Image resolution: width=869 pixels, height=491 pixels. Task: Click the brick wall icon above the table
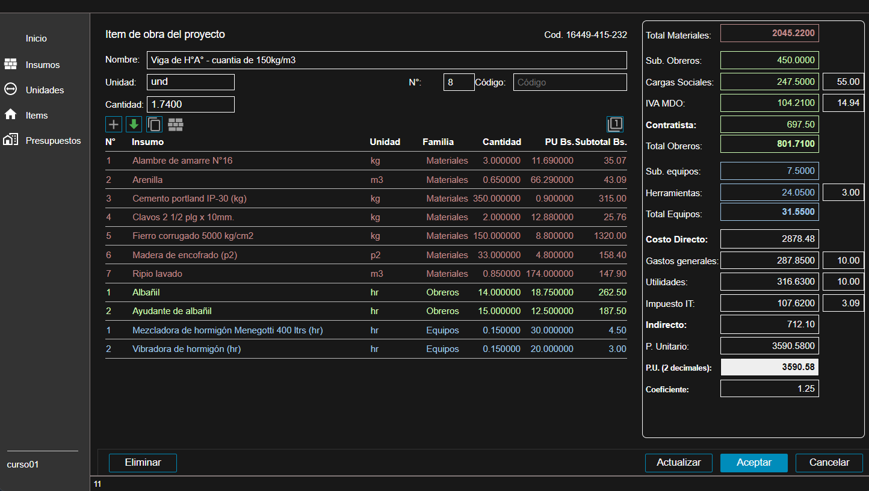pos(176,125)
